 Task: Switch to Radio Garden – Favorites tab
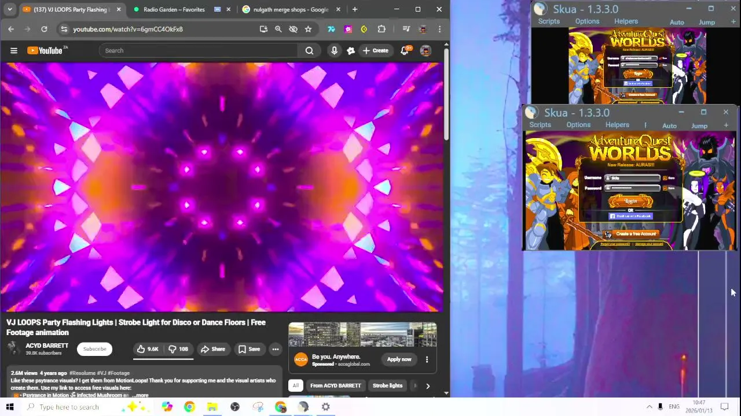(174, 9)
